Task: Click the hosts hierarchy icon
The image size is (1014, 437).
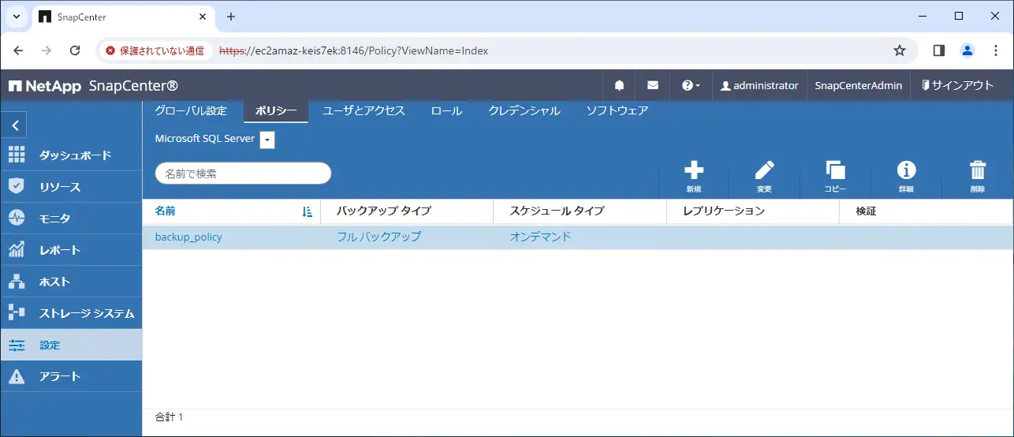Action: tap(17, 281)
